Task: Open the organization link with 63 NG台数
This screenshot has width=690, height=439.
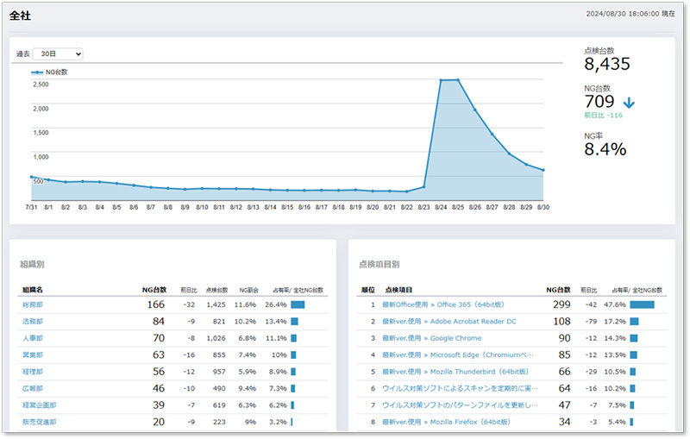Action: [33, 354]
